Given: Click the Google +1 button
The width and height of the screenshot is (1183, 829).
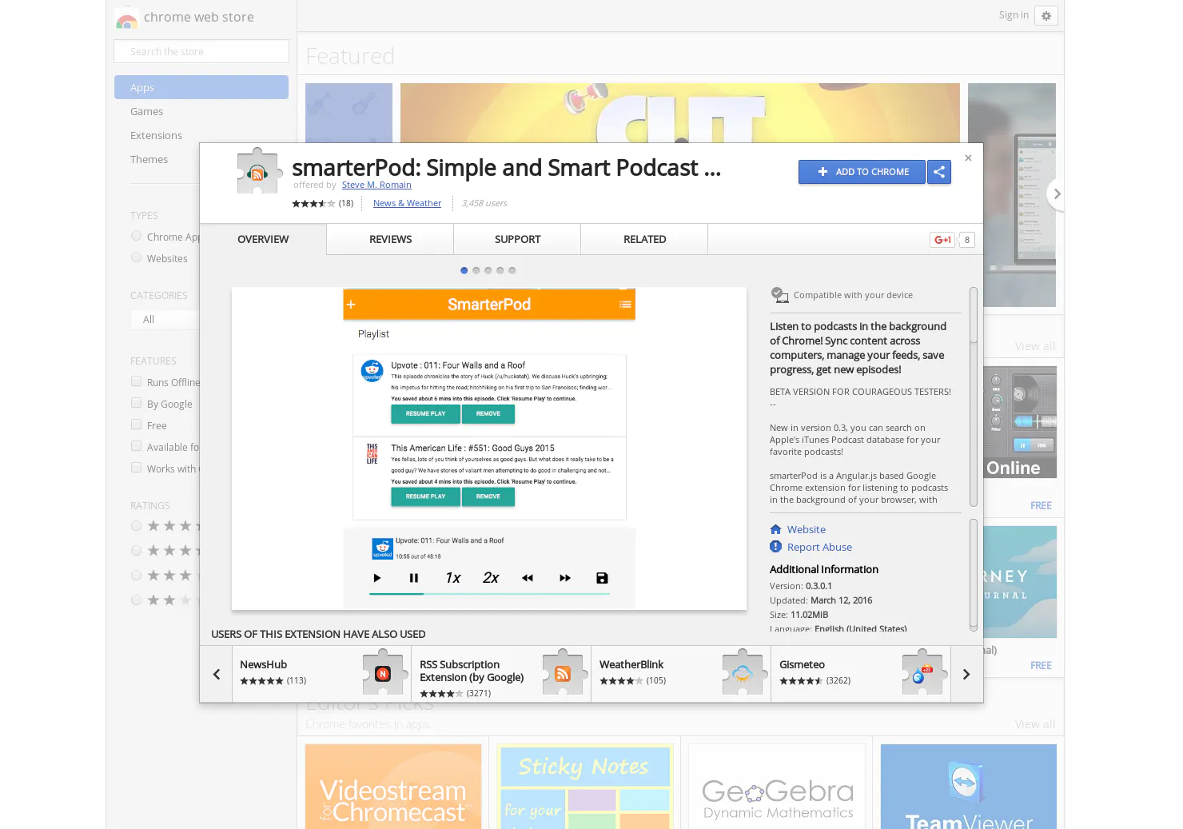Looking at the screenshot, I should click(942, 240).
